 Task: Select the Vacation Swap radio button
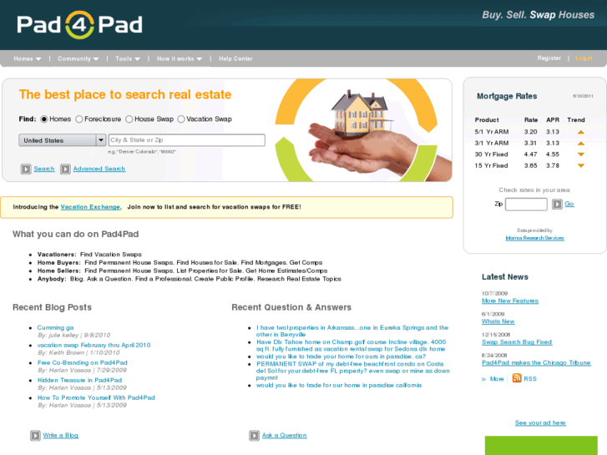(x=181, y=119)
